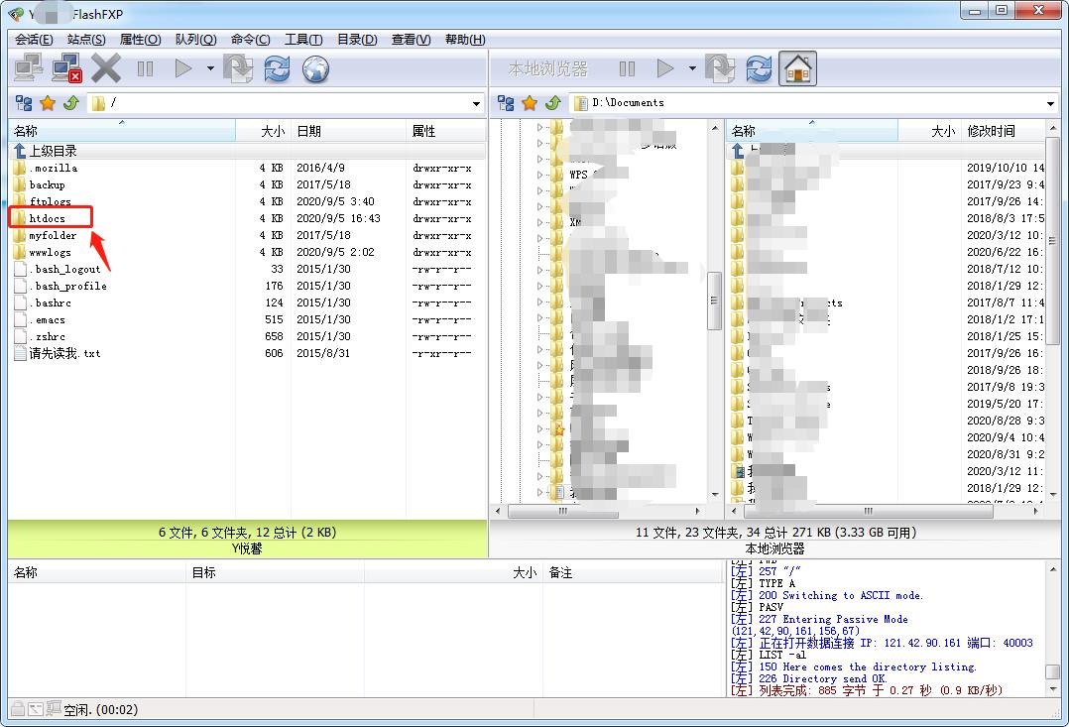Sort remote files by 名称 column
Image resolution: width=1069 pixels, height=727 pixels.
click(x=122, y=131)
